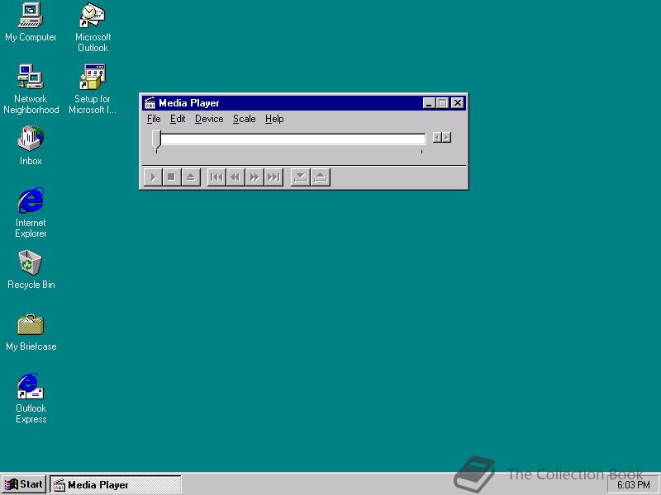Screen dimensions: 661x495
Task: Click the scroll backward arrow beside the slider
Action: [x=437, y=137]
